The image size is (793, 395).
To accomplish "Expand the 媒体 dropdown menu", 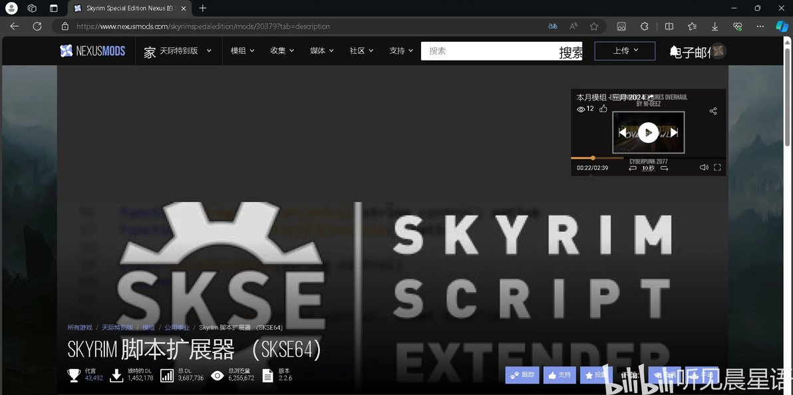I will pyautogui.click(x=321, y=51).
